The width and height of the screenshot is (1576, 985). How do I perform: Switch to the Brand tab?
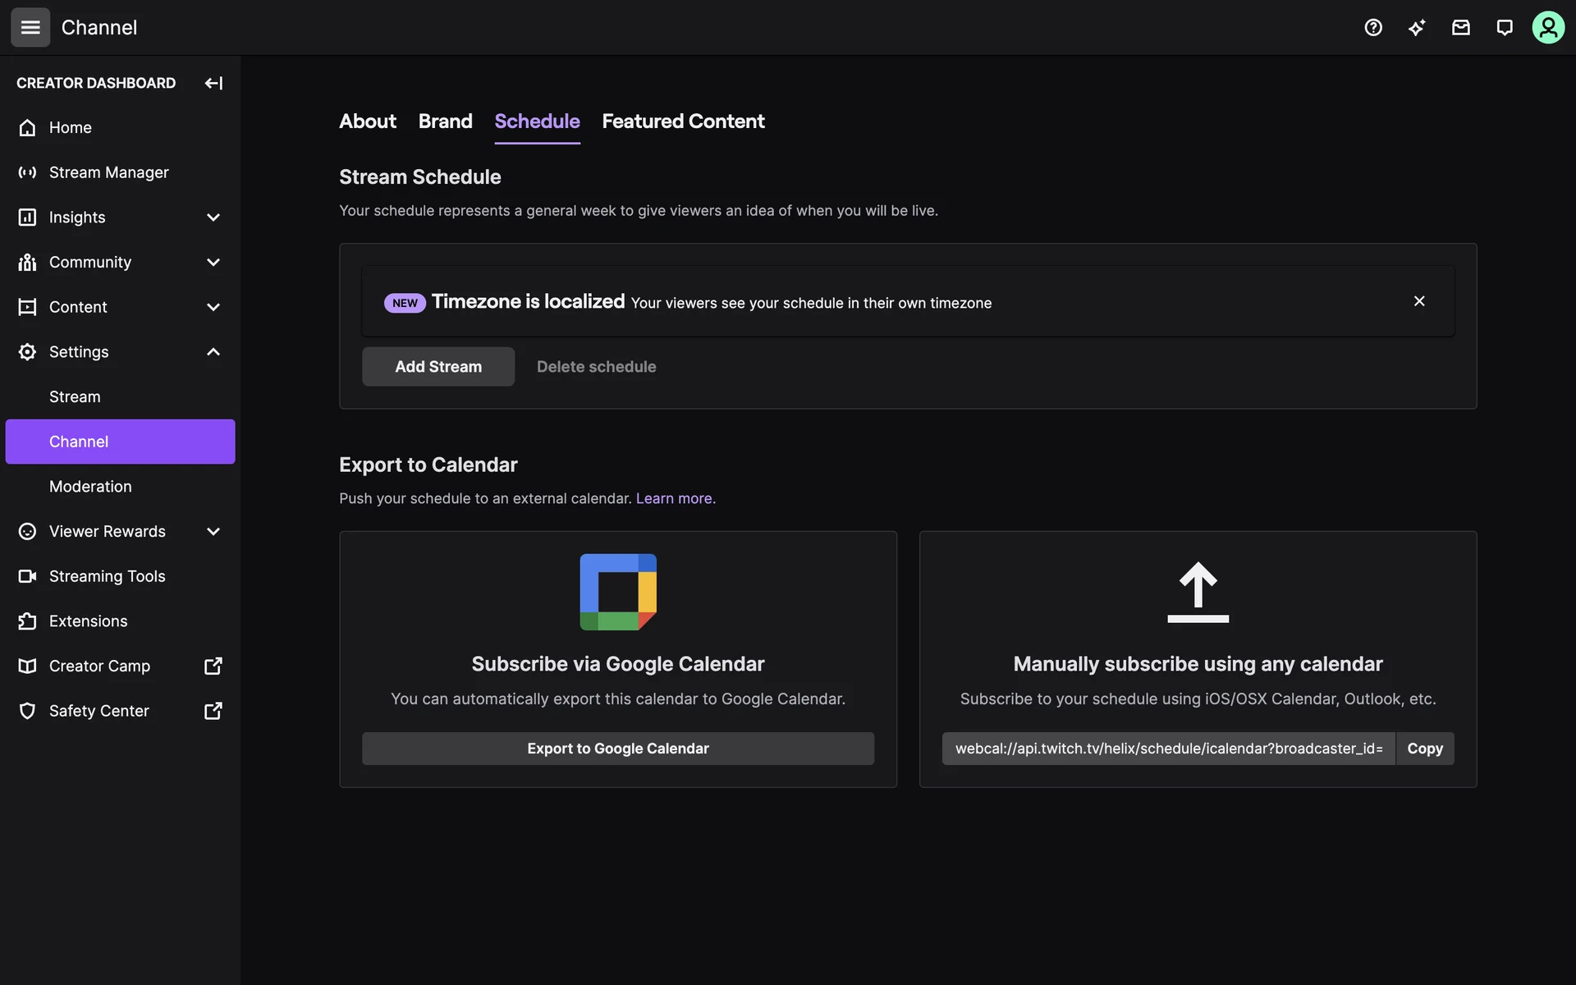coord(445,121)
